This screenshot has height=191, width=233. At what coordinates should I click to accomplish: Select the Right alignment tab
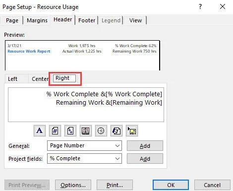coord(64,78)
